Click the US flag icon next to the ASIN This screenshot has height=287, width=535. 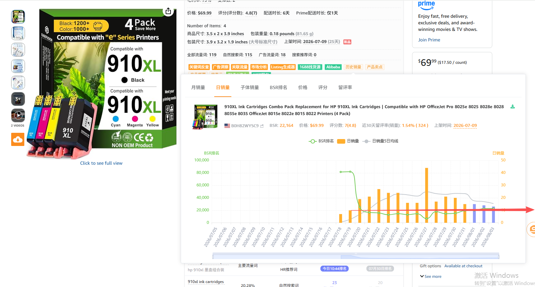click(227, 126)
